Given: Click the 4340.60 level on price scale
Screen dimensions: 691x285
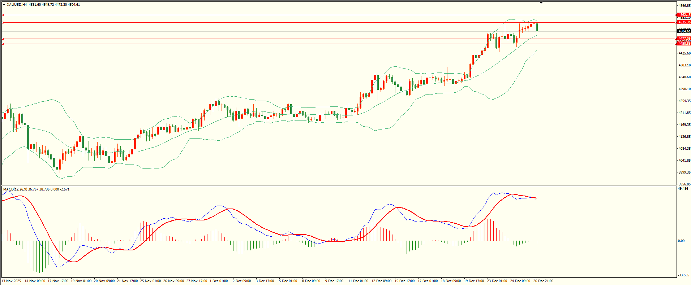Looking at the screenshot, I should tap(684, 77).
